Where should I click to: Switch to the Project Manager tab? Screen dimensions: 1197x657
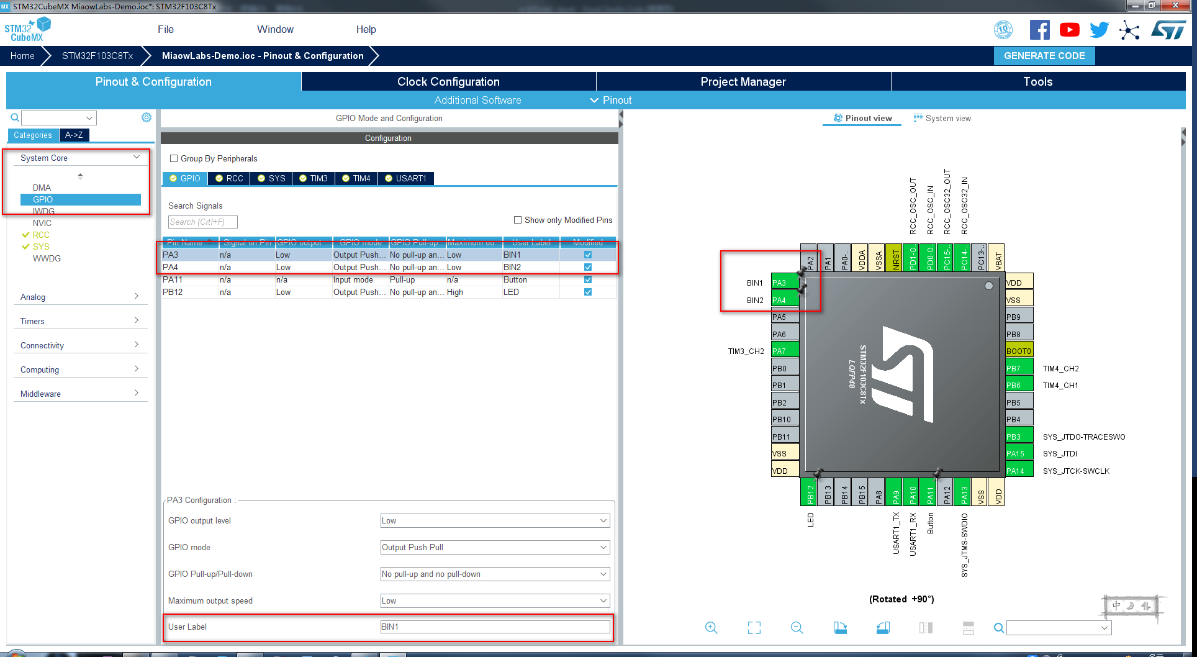click(743, 81)
